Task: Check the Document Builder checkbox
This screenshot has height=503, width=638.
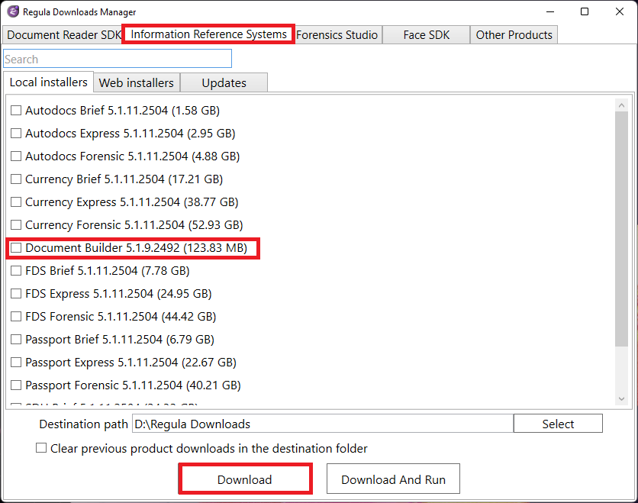Action: tap(16, 248)
